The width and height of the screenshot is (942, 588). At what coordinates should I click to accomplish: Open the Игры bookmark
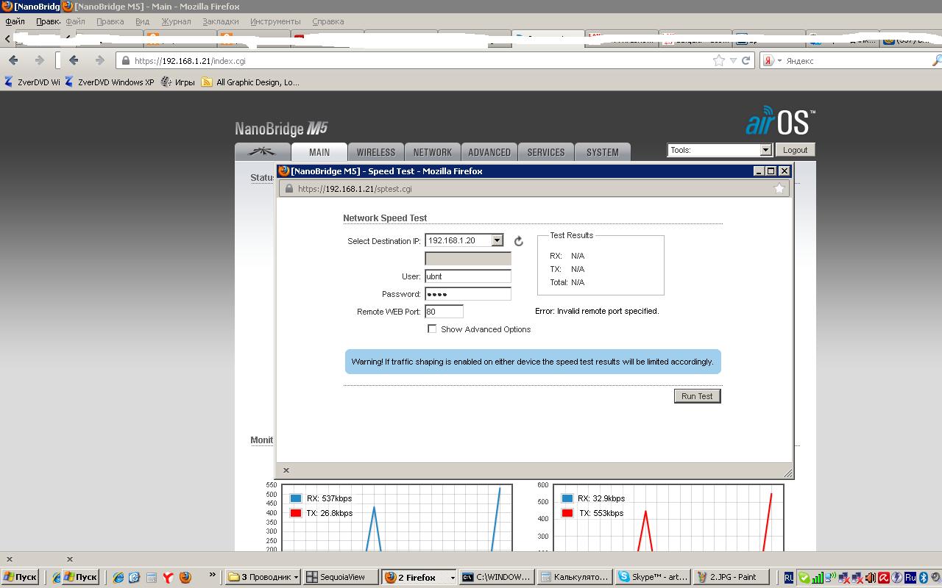pyautogui.click(x=178, y=82)
